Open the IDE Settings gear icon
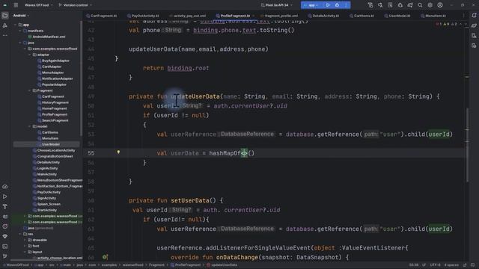Screen dimensions: 479x269 pos(430,5)
